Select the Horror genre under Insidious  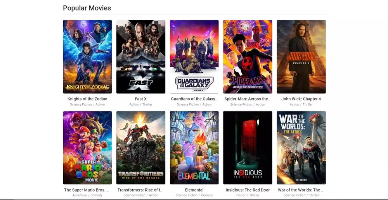tap(241, 195)
